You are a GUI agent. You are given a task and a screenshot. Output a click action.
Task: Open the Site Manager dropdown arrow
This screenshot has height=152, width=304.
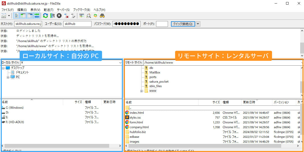click(x=9, y=16)
